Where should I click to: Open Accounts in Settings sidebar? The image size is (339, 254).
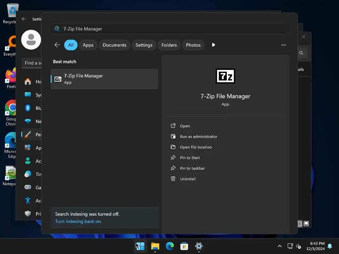click(x=31, y=161)
